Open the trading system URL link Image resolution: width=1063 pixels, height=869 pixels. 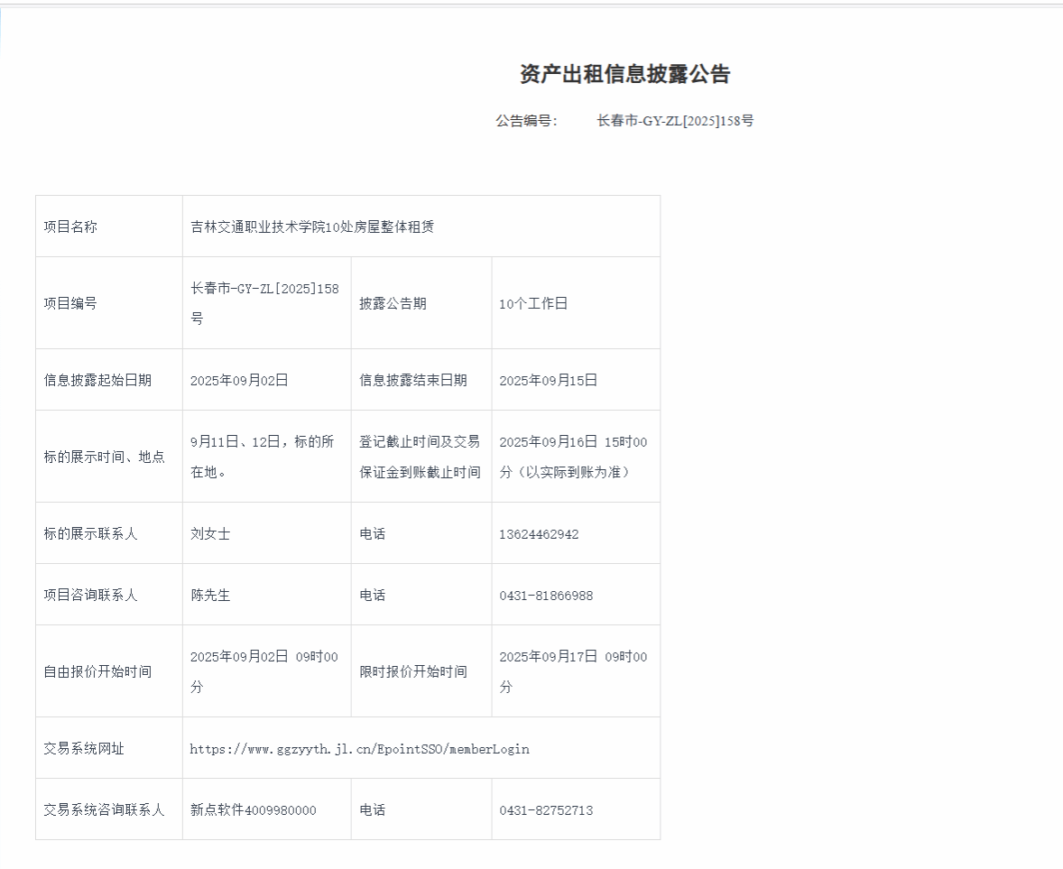click(x=359, y=749)
